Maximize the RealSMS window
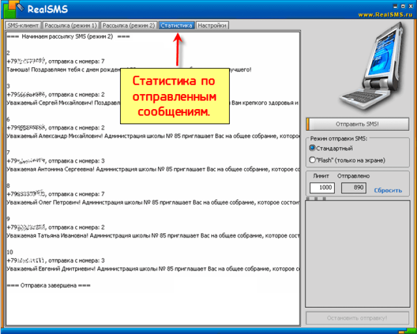417x334 pixels. click(403, 6)
